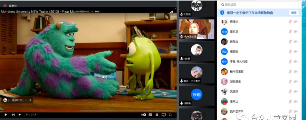Toggle 陈佳怡's camera icon
Screen dimensions: 306x120
[296, 21]
